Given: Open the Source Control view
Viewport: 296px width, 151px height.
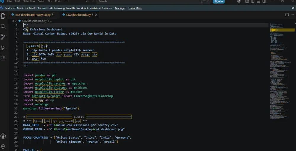Looking at the screenshot, I should pyautogui.click(x=3, y=37).
